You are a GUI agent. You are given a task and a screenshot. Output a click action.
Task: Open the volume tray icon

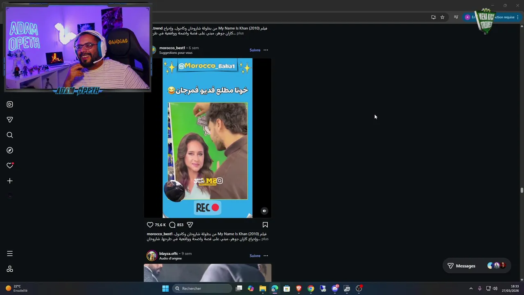(x=495, y=288)
